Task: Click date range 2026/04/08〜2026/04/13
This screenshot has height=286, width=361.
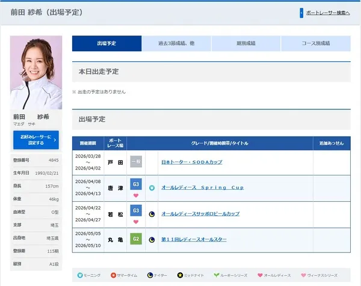Action: pyautogui.click(x=88, y=187)
